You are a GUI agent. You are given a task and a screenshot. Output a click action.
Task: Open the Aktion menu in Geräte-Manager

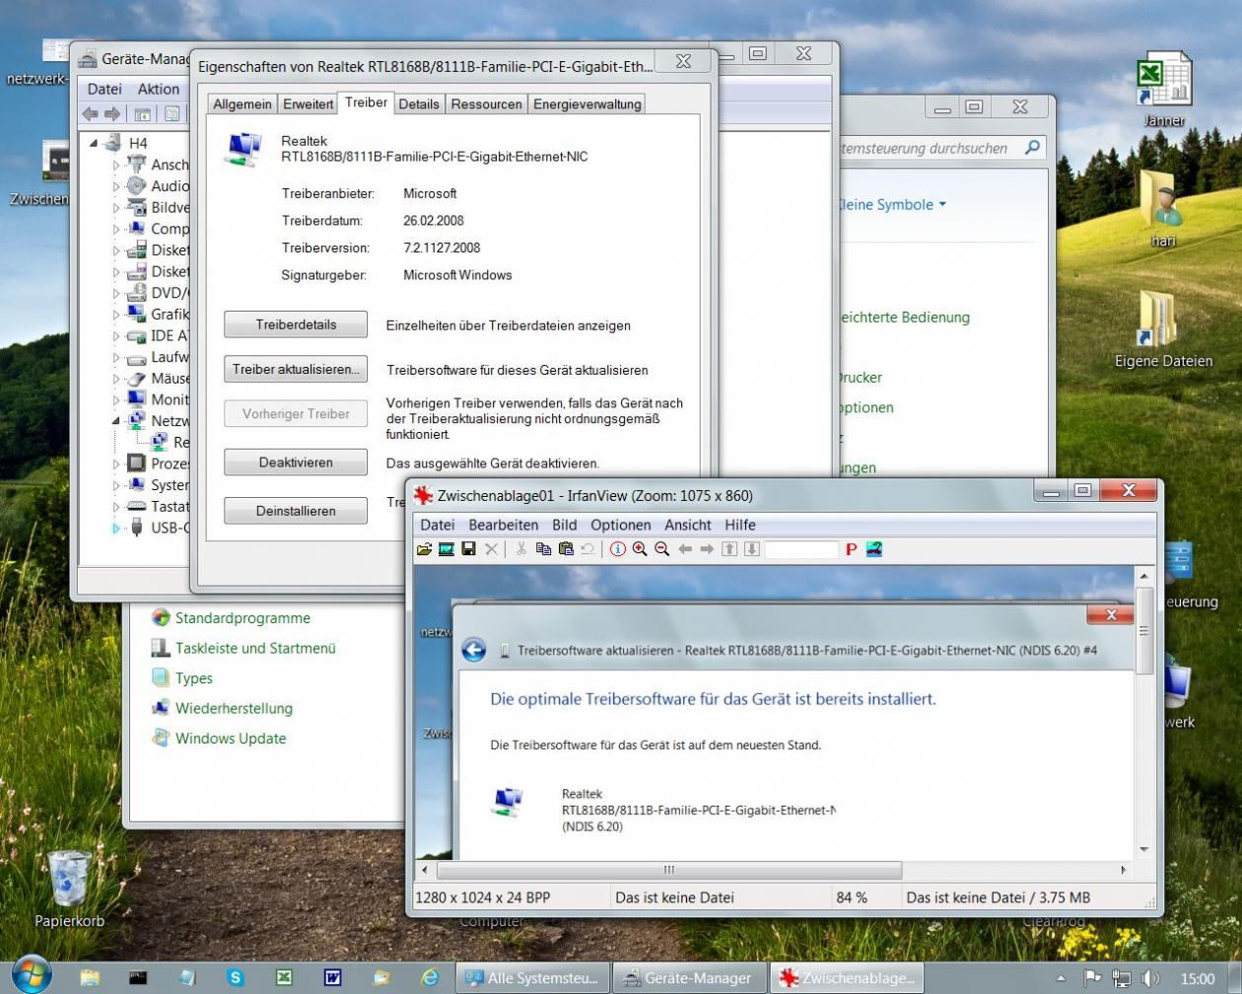(x=159, y=89)
